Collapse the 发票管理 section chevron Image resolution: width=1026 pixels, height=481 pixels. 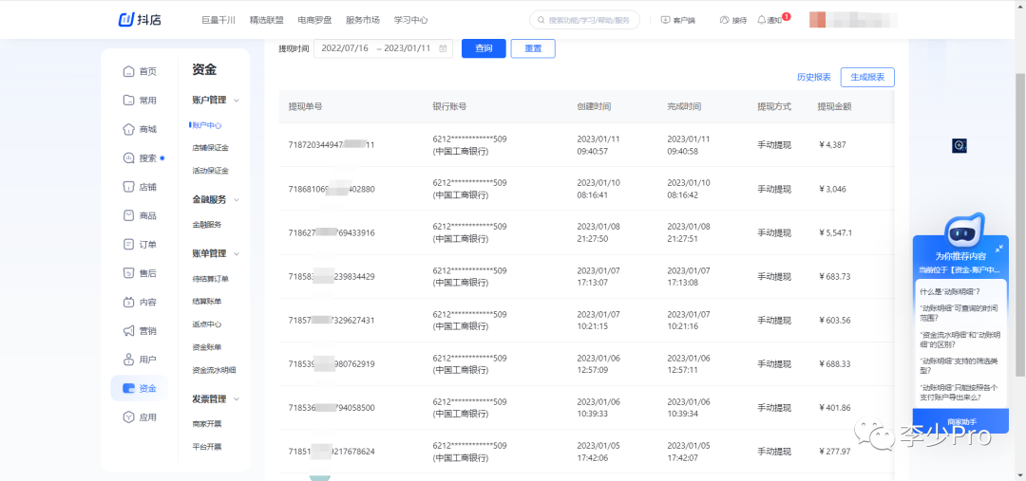[x=237, y=399]
